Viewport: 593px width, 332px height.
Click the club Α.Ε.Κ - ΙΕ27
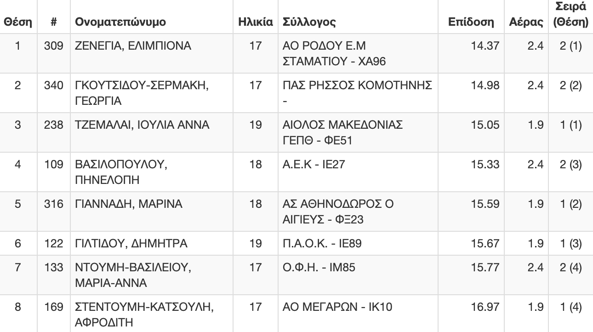coord(313,165)
